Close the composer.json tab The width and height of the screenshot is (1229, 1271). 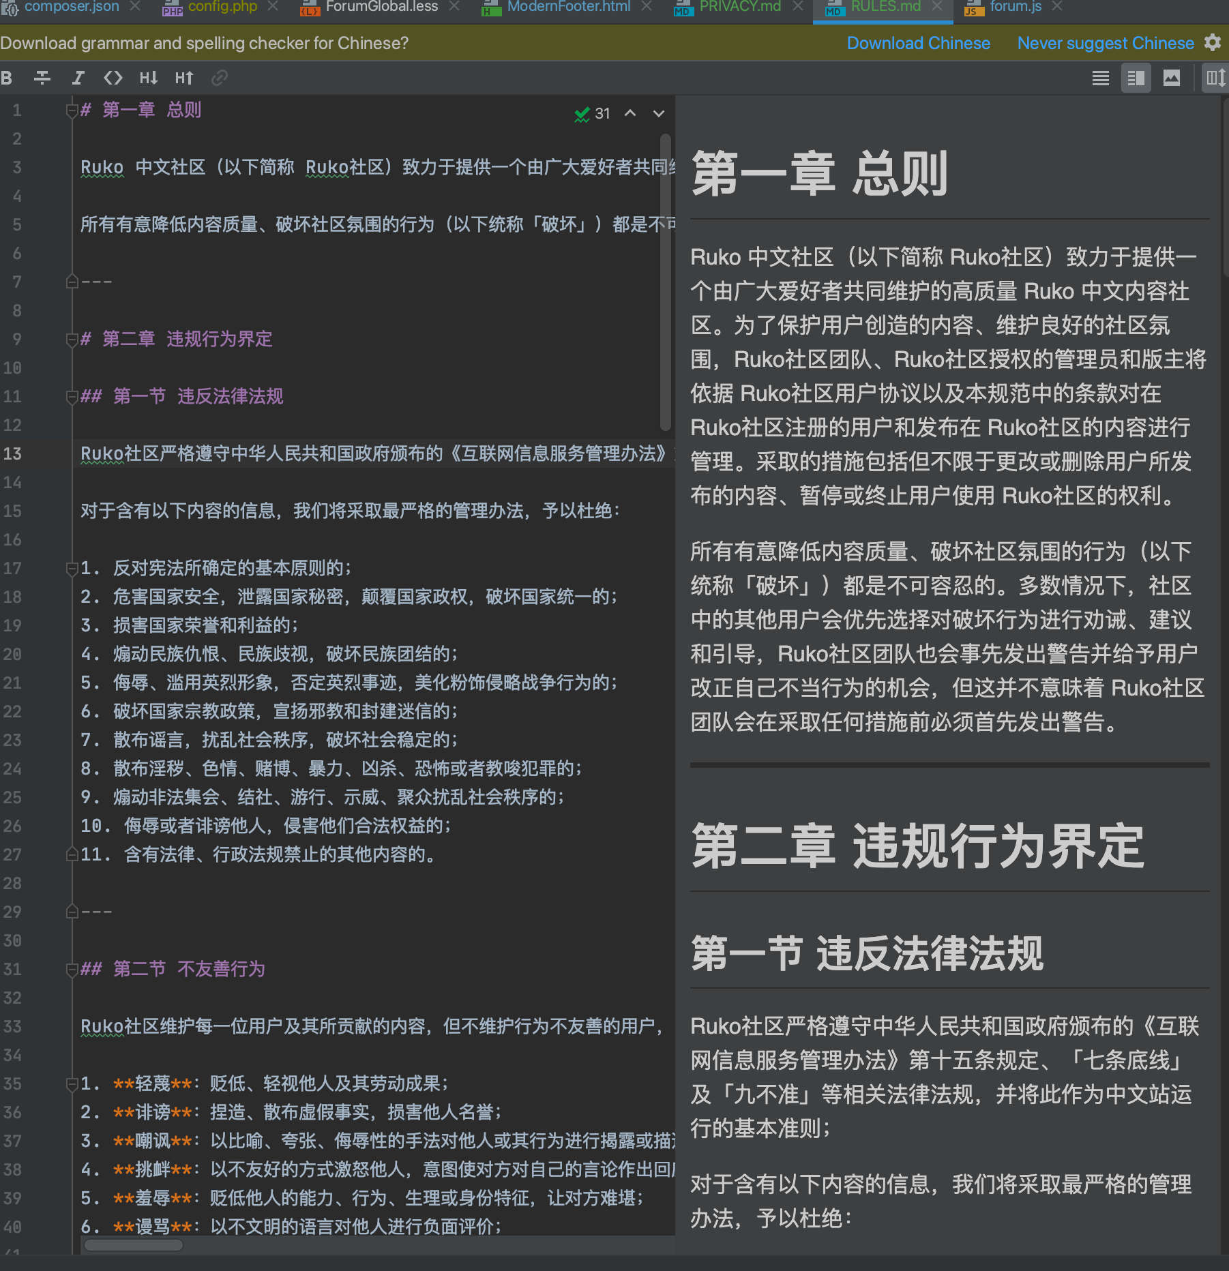tap(135, 6)
